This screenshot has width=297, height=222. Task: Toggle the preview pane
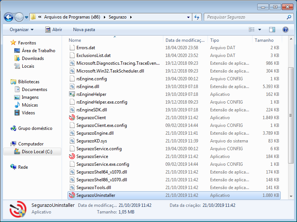(272, 30)
